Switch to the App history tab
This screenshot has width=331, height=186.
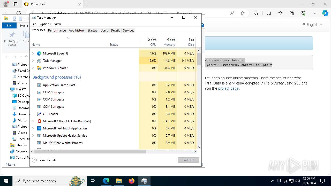tap(77, 30)
